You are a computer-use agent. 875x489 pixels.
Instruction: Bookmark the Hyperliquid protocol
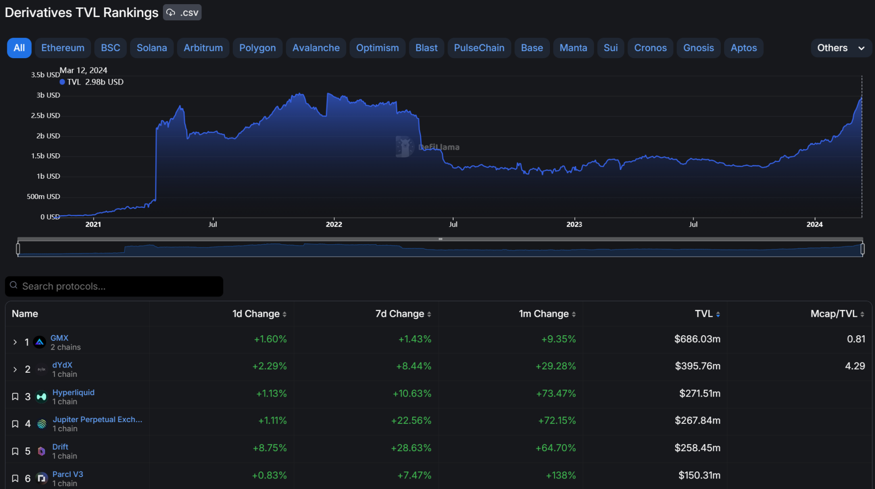15,397
